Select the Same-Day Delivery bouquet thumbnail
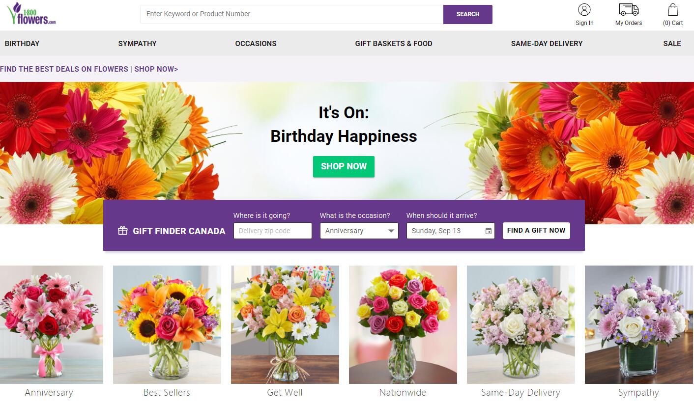The width and height of the screenshot is (694, 402). click(521, 324)
